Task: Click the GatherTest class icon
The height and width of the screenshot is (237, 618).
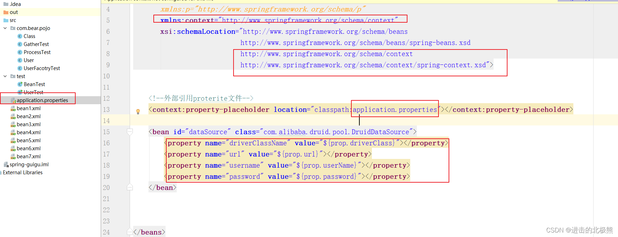Action: (x=20, y=44)
